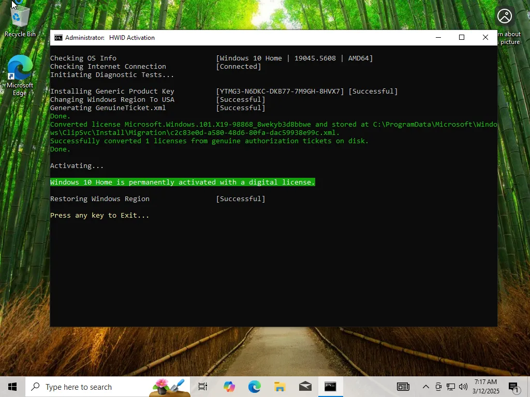The height and width of the screenshot is (397, 530).
Task: Click the Successfully converted 1 licenses line
Action: [209, 141]
